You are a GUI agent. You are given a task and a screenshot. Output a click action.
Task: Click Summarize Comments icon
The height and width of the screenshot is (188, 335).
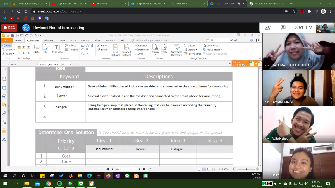tap(176, 50)
